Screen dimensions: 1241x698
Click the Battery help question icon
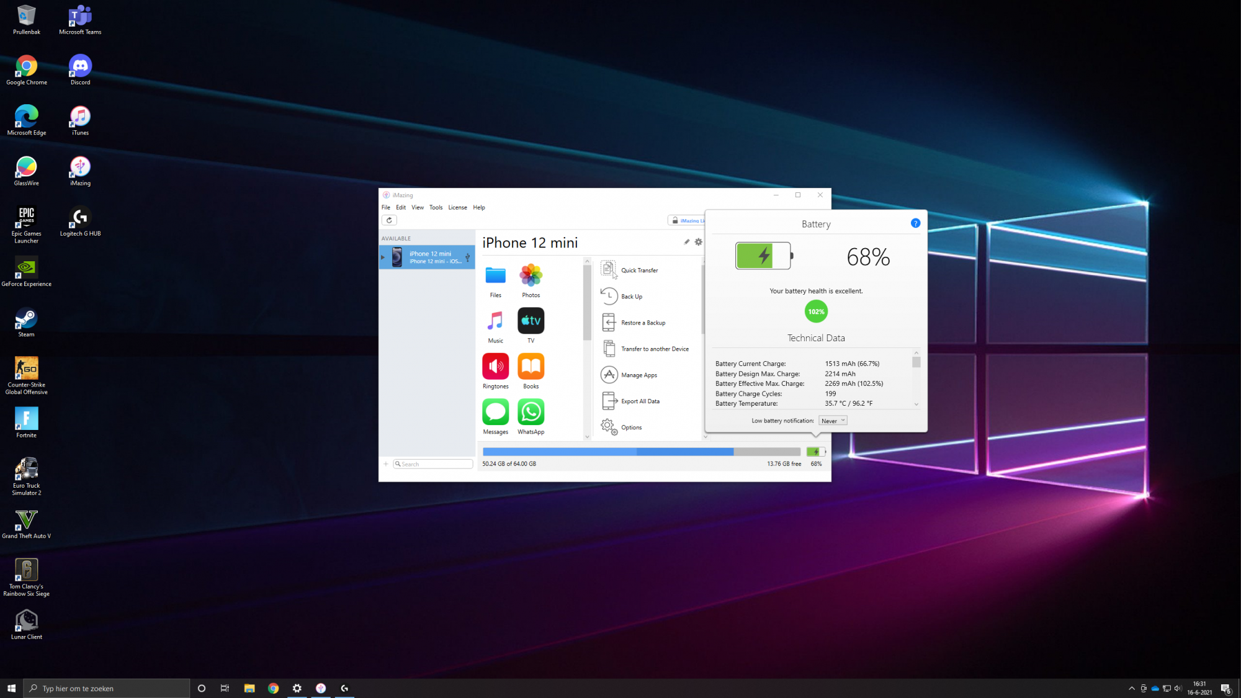click(915, 223)
